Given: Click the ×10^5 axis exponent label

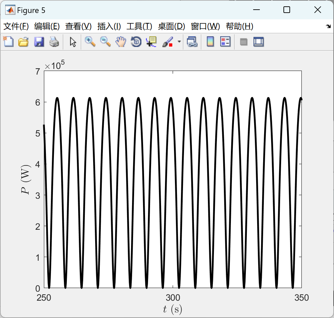Looking at the screenshot, I should [x=55, y=65].
